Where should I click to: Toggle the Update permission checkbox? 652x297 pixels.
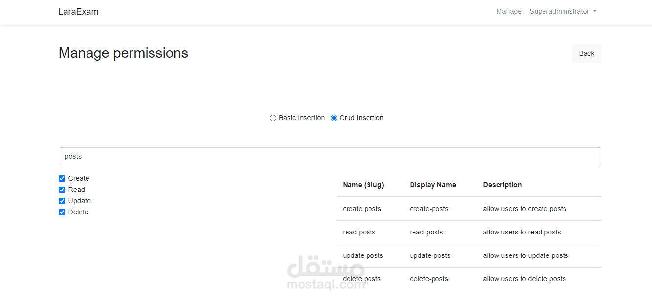[62, 201]
